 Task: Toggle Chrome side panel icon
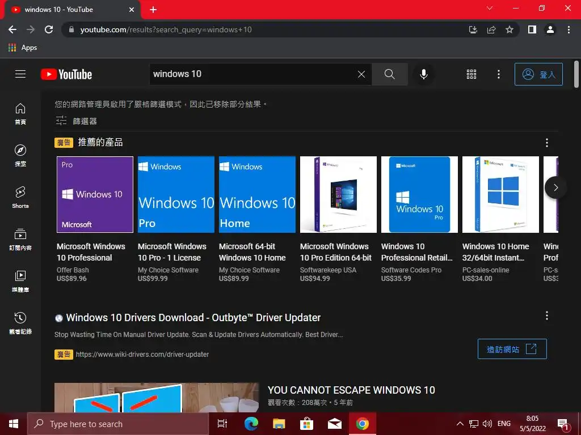coord(532,29)
